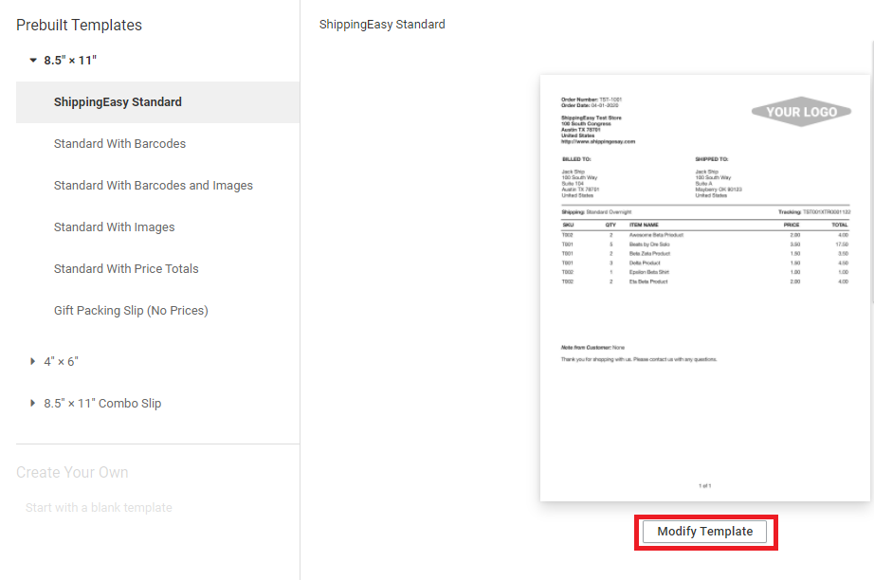Image resolution: width=874 pixels, height=580 pixels.
Task: Collapse the 8.5" × 11" group arrow
Action: click(x=33, y=61)
